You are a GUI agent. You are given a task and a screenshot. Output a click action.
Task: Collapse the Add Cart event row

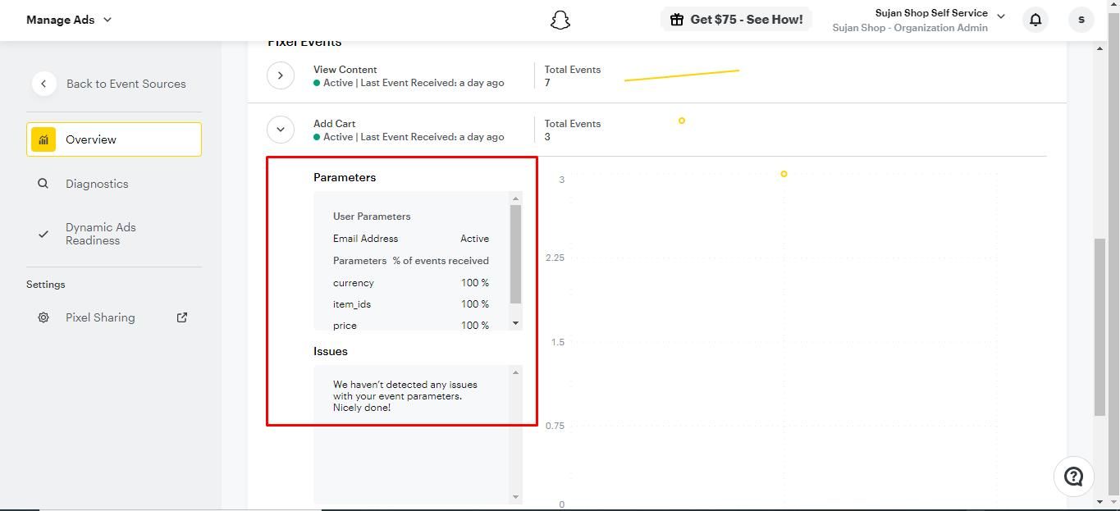(x=281, y=130)
